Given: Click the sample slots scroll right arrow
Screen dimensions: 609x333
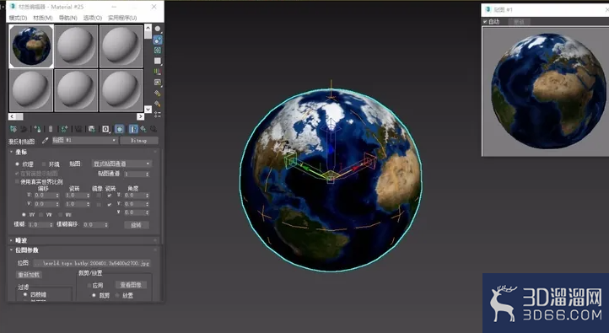Looking at the screenshot, I should [x=140, y=116].
